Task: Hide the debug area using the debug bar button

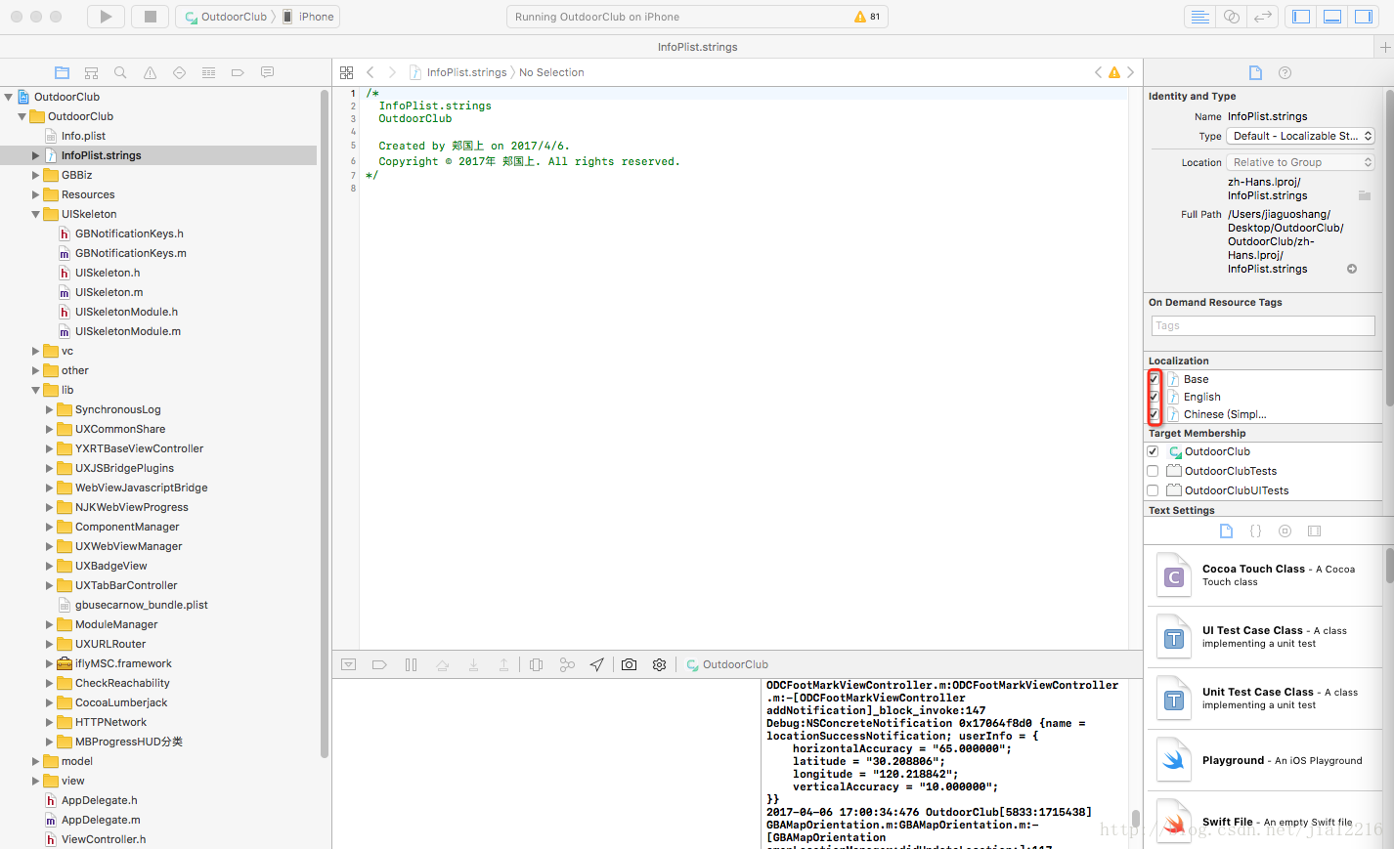Action: coord(348,664)
